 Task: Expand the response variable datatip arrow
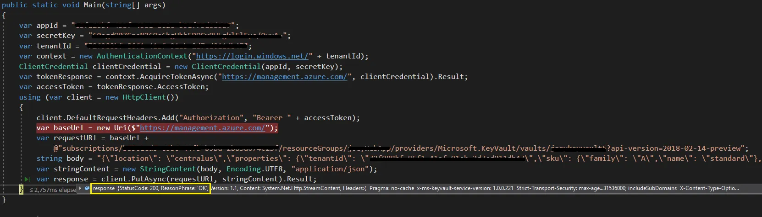coord(80,188)
